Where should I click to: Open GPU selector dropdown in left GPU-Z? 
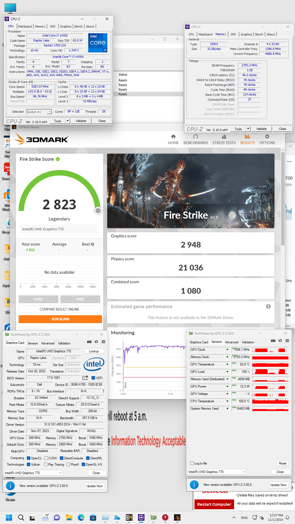(x=33, y=473)
